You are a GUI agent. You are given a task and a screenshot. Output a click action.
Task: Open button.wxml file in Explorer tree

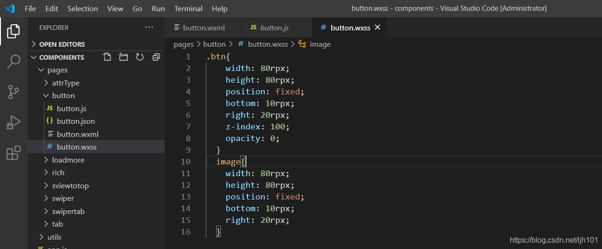[96, 134]
